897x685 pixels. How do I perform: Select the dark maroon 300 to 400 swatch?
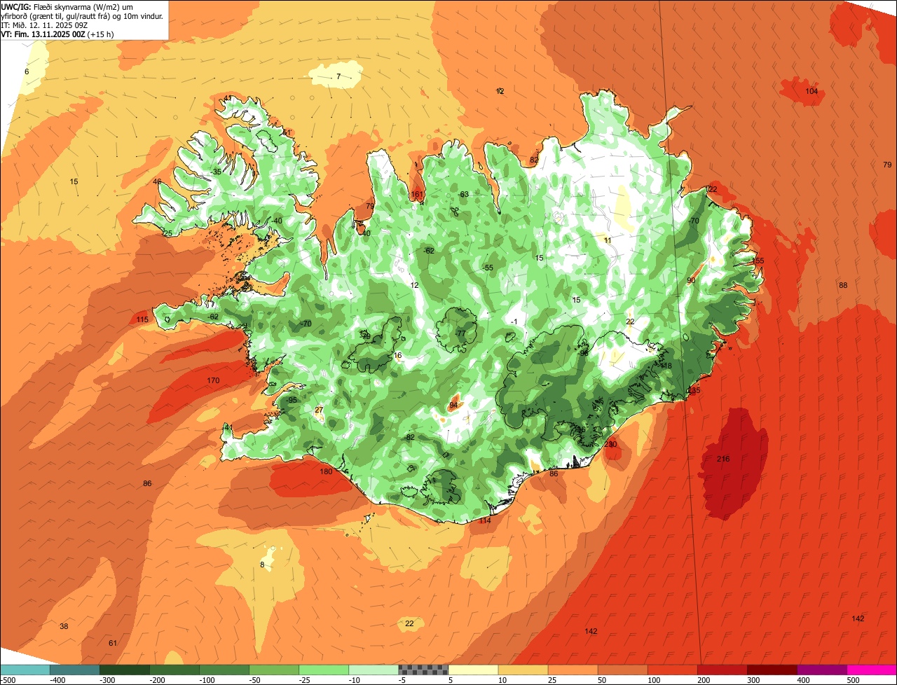click(x=771, y=670)
